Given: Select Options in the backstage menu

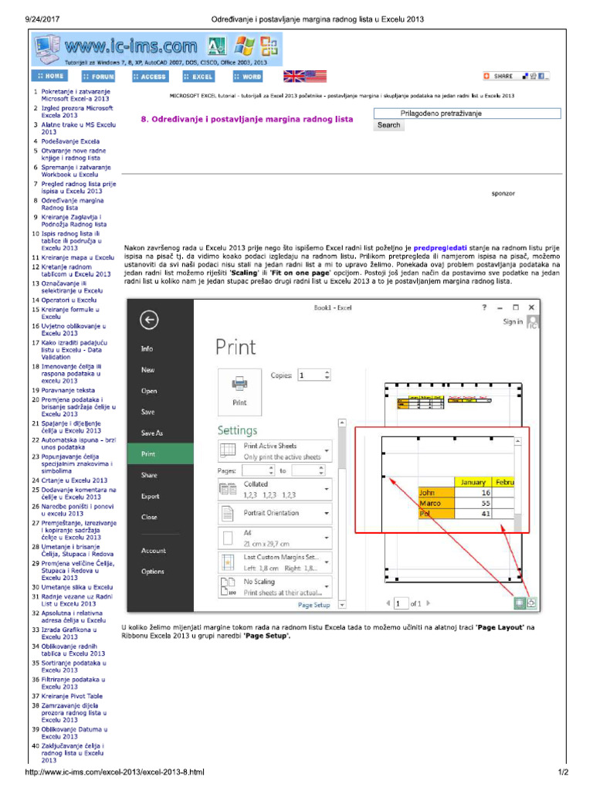Looking at the screenshot, I should coord(153,572).
